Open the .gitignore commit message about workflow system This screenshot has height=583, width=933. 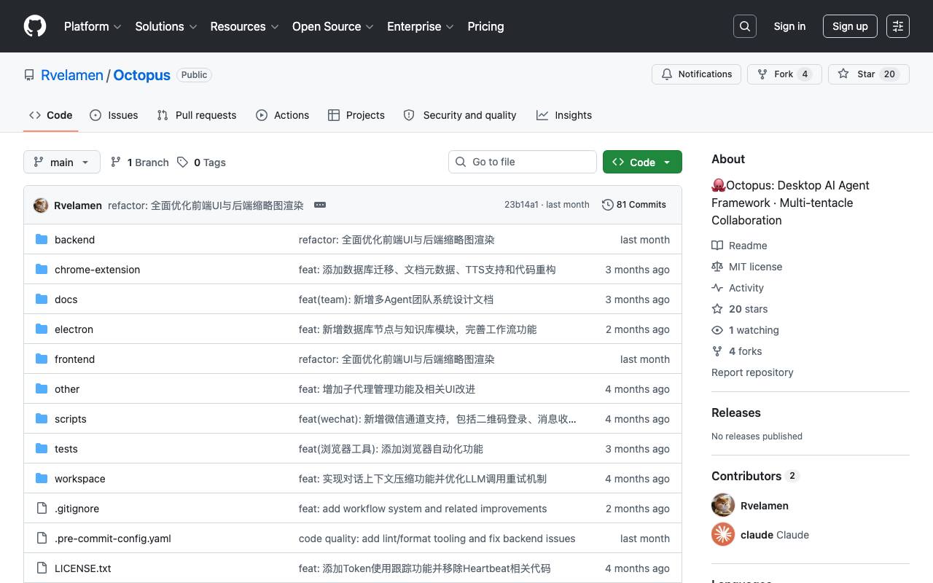(x=423, y=509)
